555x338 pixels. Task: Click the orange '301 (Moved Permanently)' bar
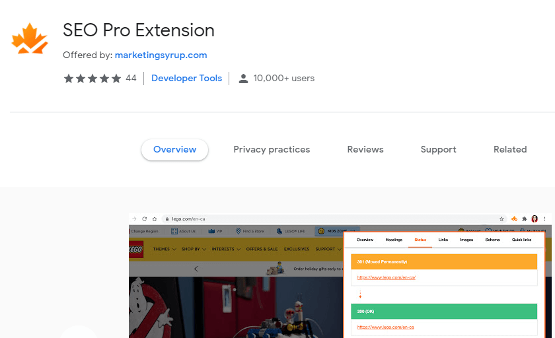pyautogui.click(x=444, y=262)
